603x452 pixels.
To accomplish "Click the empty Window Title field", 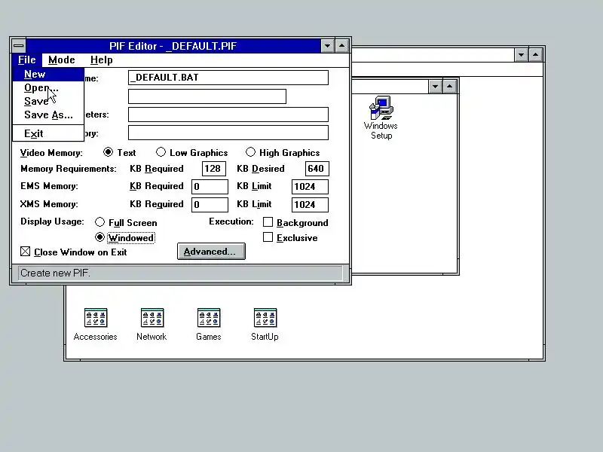I will pos(207,96).
